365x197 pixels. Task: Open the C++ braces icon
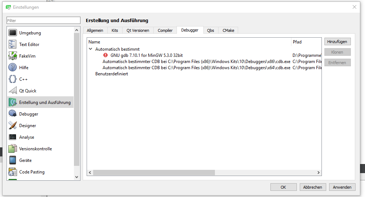(x=13, y=79)
